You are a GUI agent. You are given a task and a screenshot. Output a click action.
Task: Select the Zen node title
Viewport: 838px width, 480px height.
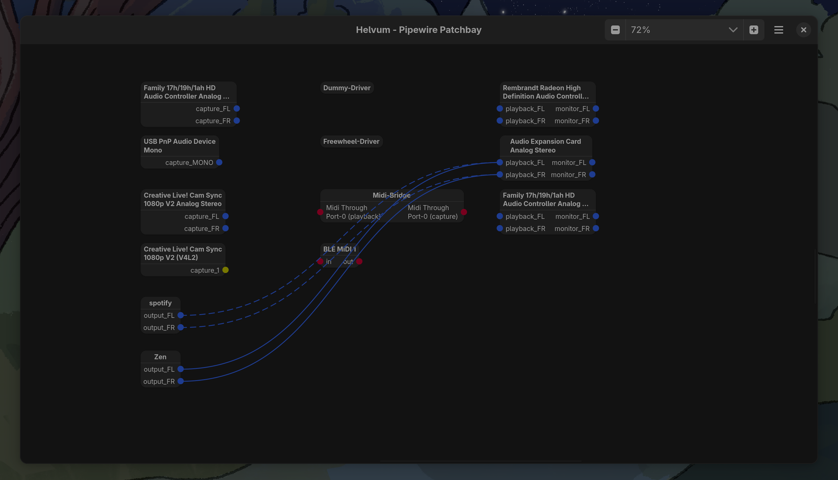click(x=160, y=357)
